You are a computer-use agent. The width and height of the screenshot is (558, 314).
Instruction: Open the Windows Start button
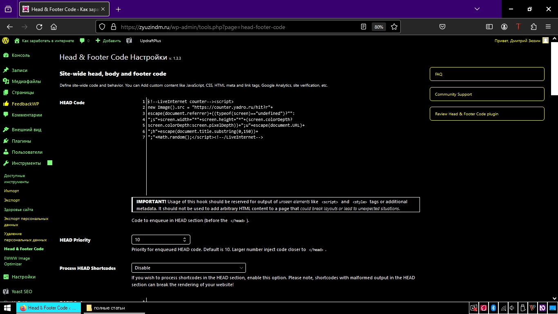[x=8, y=308]
